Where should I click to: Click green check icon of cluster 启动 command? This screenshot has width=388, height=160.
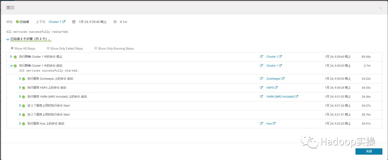click(x=15, y=66)
